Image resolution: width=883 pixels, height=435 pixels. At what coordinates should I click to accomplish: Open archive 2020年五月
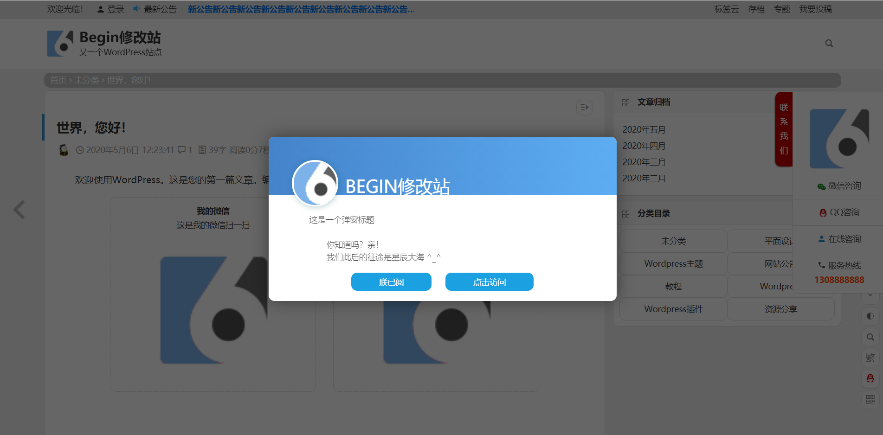coord(644,130)
